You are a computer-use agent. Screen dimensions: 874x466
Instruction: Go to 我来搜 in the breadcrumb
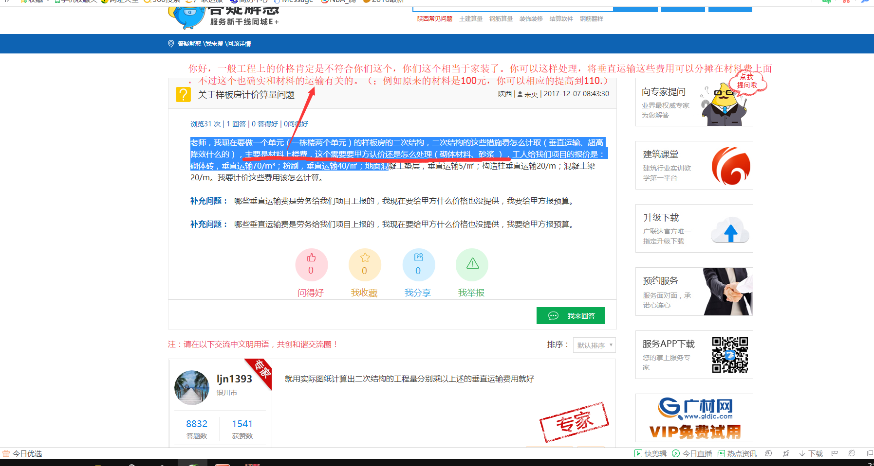tap(214, 44)
